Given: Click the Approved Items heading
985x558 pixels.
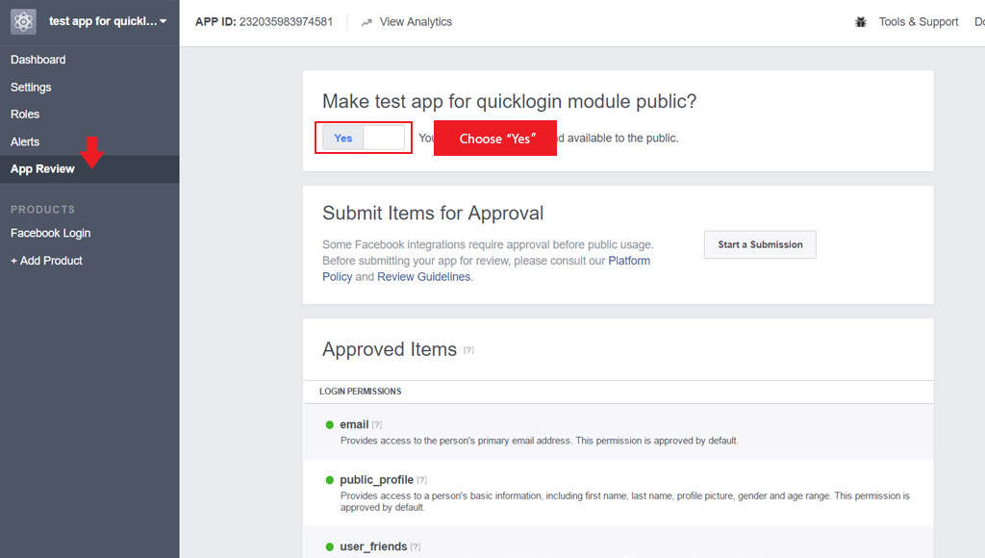Looking at the screenshot, I should [390, 349].
